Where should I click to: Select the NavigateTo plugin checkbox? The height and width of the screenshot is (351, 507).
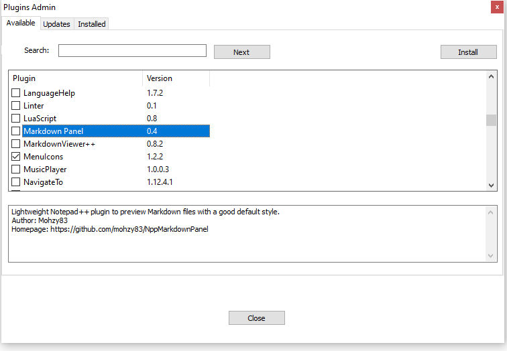(16, 182)
